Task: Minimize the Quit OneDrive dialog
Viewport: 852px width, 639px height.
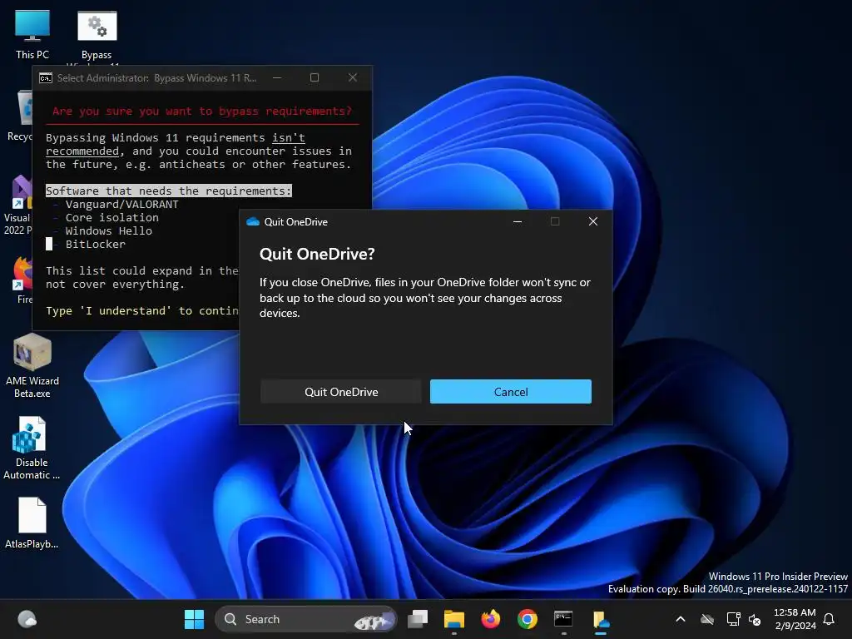Action: tap(518, 221)
